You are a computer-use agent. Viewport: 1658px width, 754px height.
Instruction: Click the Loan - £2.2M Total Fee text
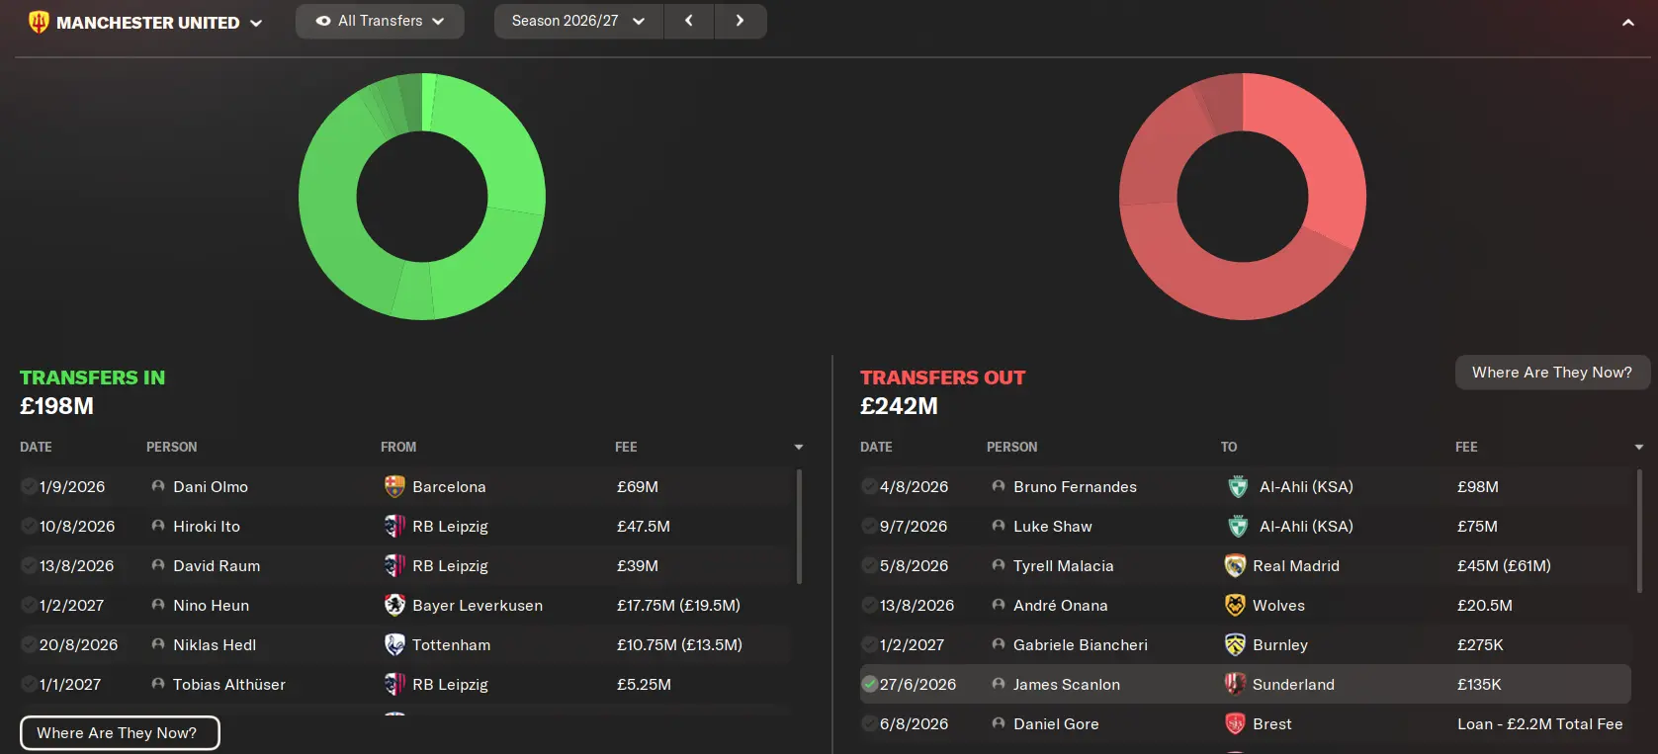1540,723
